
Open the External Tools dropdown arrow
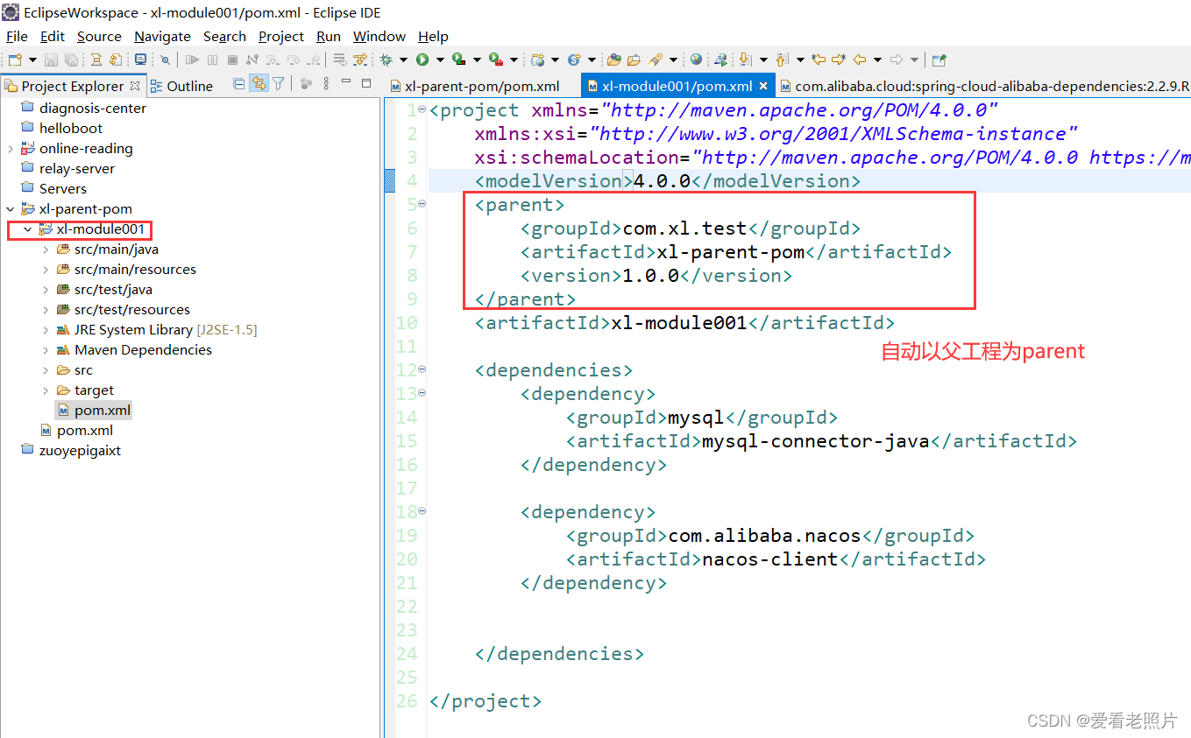click(x=514, y=60)
